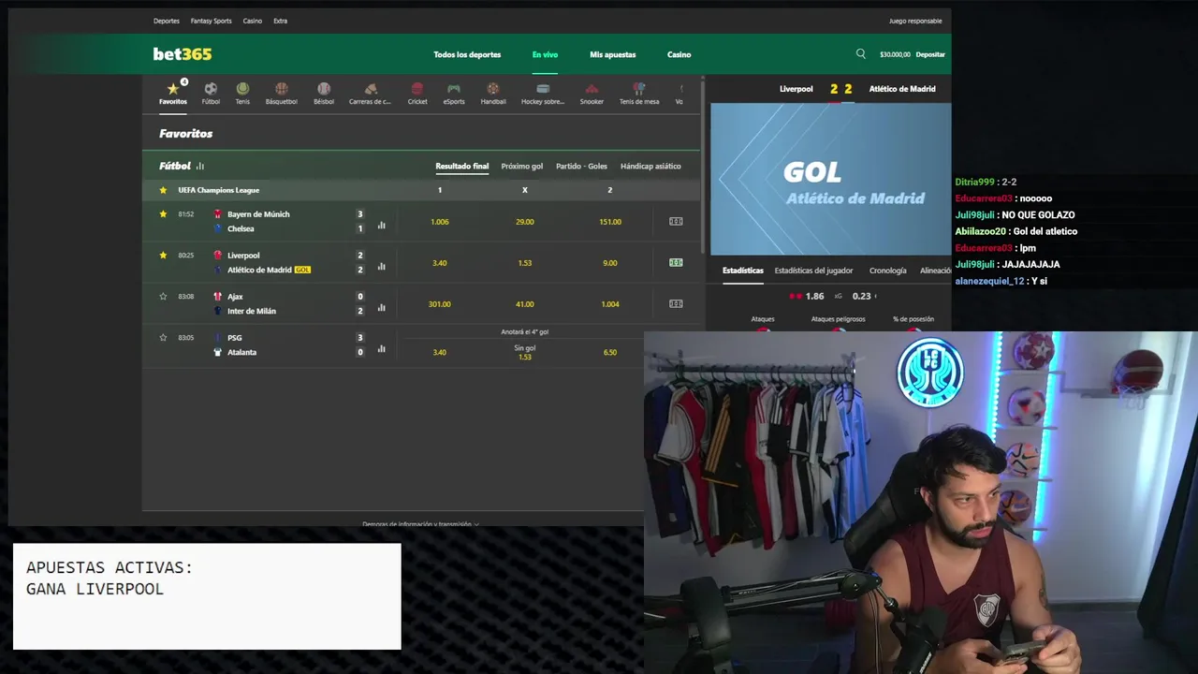Bet Atalanta next goal at 6.50

tap(610, 352)
